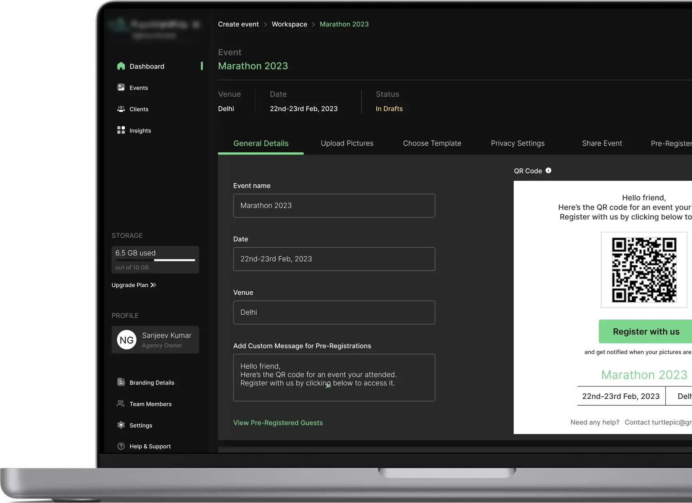Select the Privacy Settings tab
The width and height of the screenshot is (692, 503).
pos(517,143)
